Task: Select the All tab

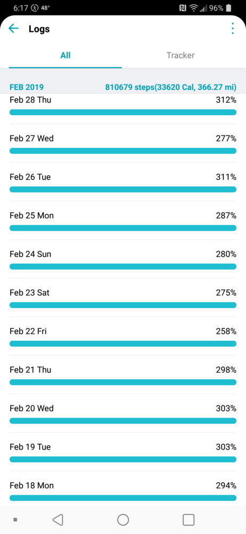Action: [x=65, y=55]
